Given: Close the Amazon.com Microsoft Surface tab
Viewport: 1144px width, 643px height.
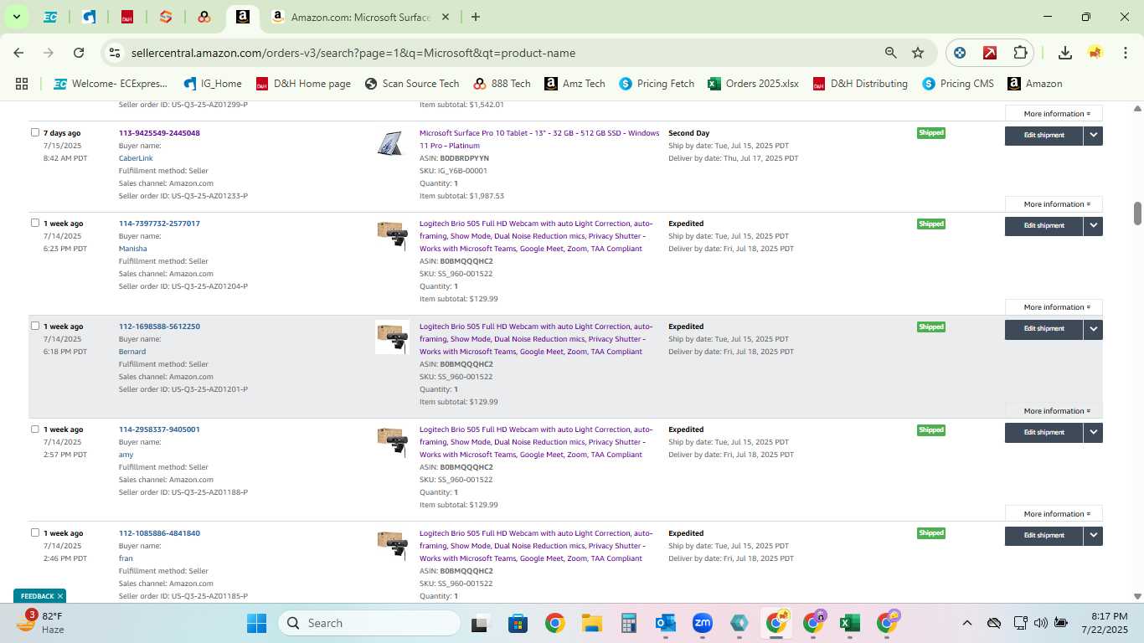Looking at the screenshot, I should click(x=445, y=17).
